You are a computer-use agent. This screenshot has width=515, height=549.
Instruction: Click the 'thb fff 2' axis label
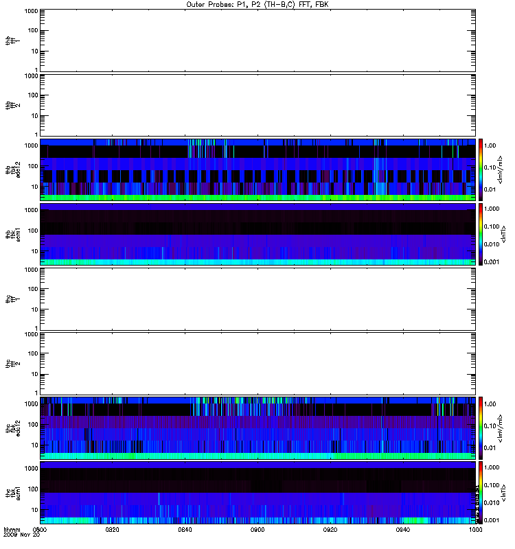pyautogui.click(x=12, y=105)
